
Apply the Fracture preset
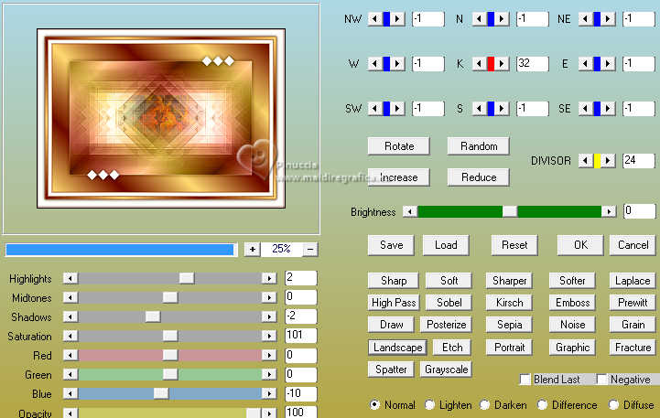(x=633, y=348)
